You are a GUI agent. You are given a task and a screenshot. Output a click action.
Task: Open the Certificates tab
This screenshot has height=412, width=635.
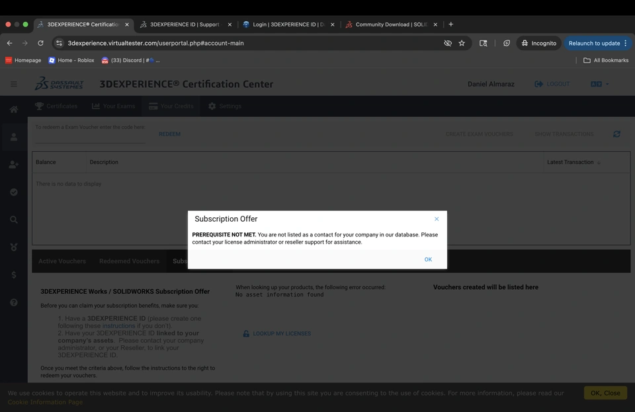(x=56, y=106)
